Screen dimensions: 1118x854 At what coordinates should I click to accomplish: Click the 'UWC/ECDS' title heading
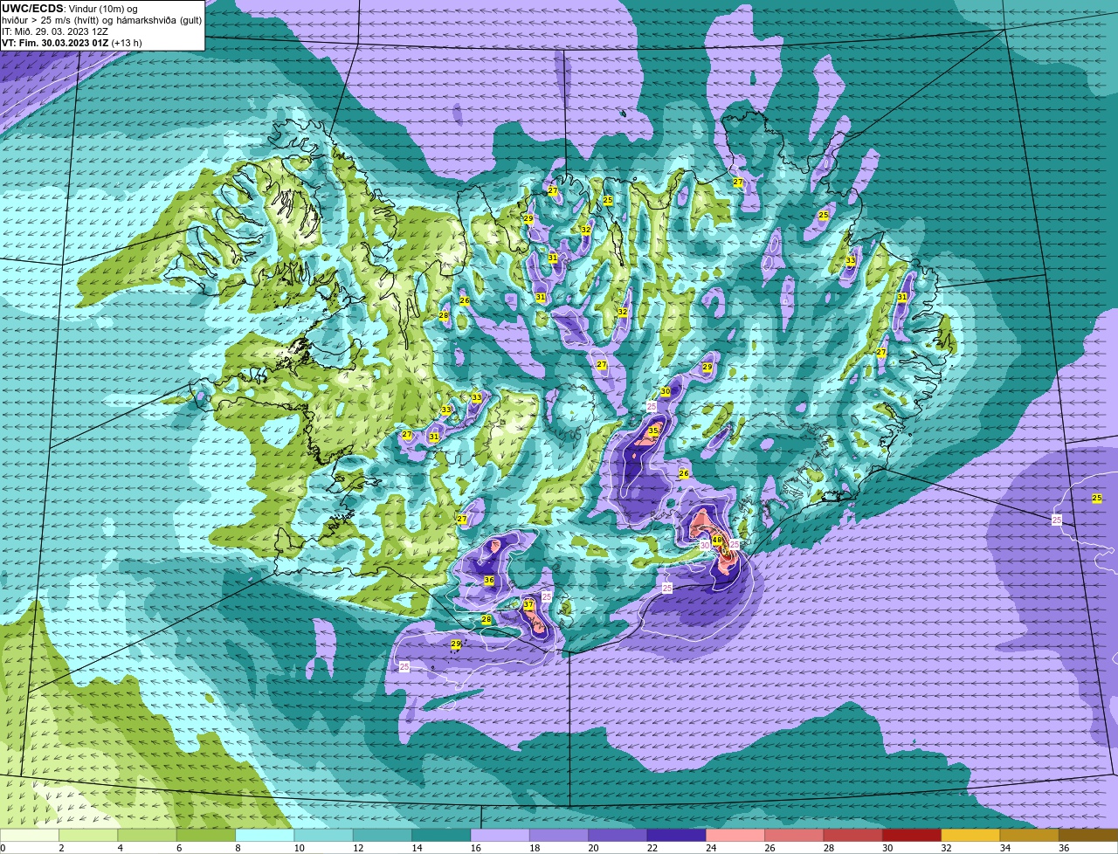tap(30, 9)
